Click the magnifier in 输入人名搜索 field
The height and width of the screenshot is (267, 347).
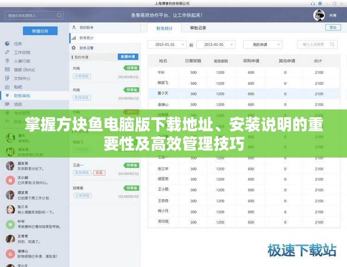(x=332, y=44)
